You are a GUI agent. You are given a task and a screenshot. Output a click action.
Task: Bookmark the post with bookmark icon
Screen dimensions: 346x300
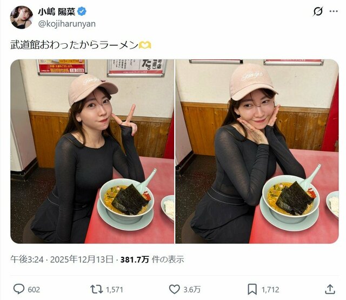[252, 289]
